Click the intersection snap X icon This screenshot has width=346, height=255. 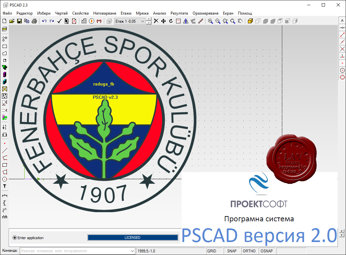click(342, 49)
